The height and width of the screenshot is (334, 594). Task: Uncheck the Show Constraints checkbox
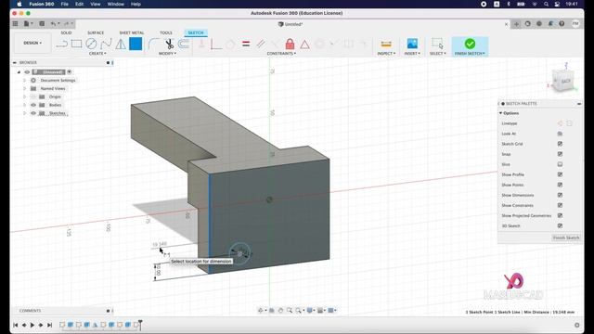click(560, 205)
